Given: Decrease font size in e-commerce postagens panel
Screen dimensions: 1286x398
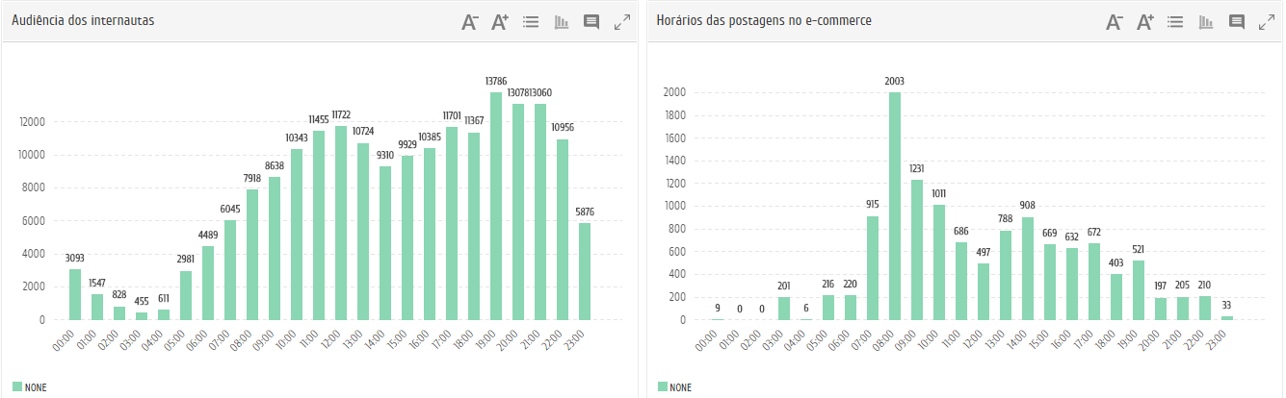Looking at the screenshot, I should (x=1115, y=22).
